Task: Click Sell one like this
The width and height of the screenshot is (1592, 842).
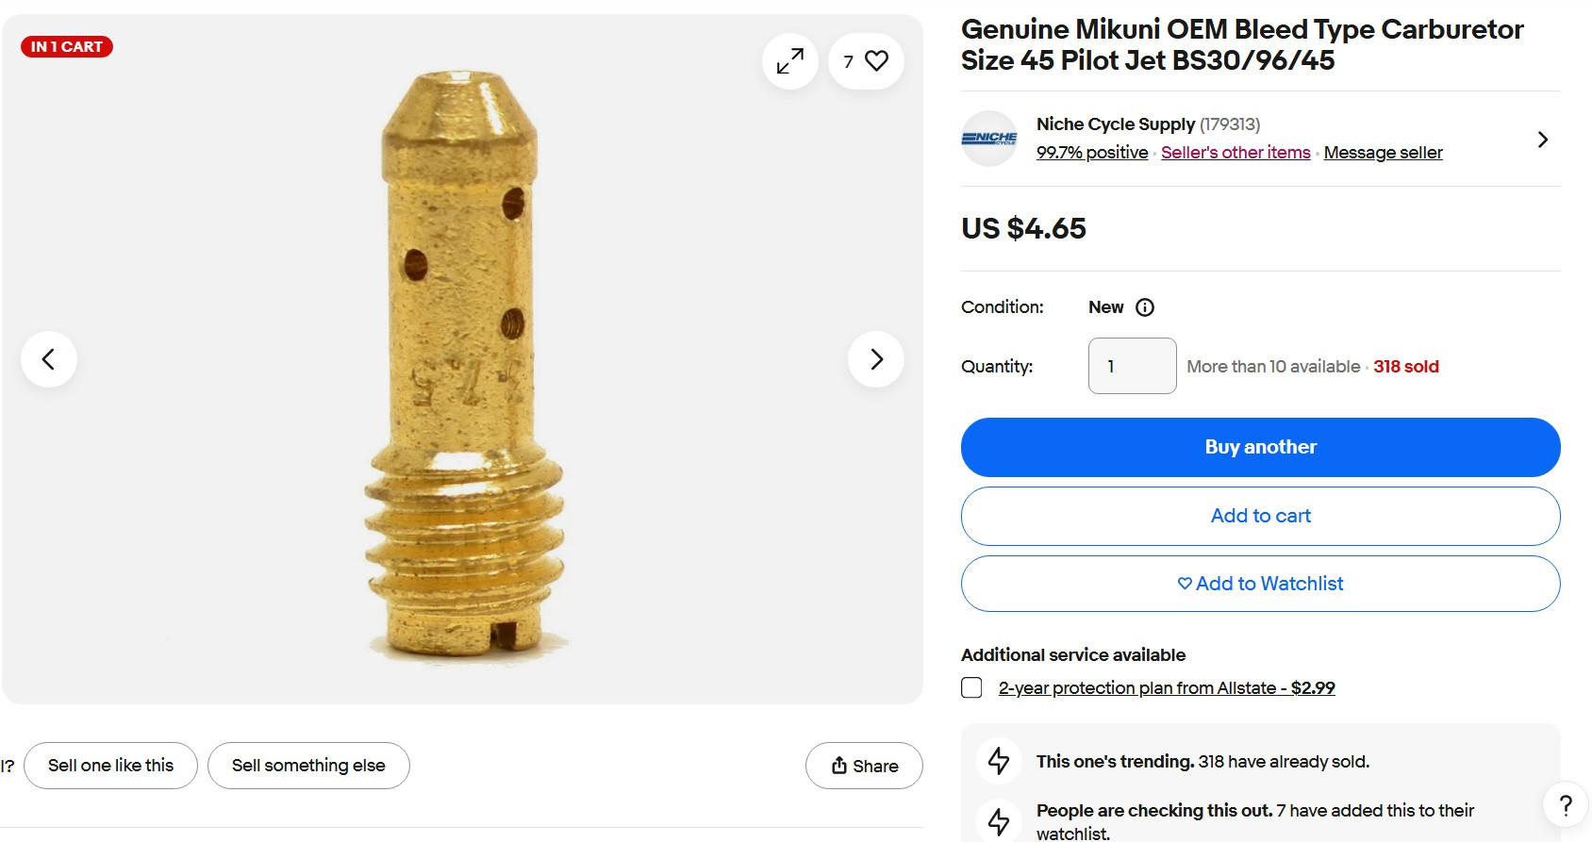Action: 110,766
